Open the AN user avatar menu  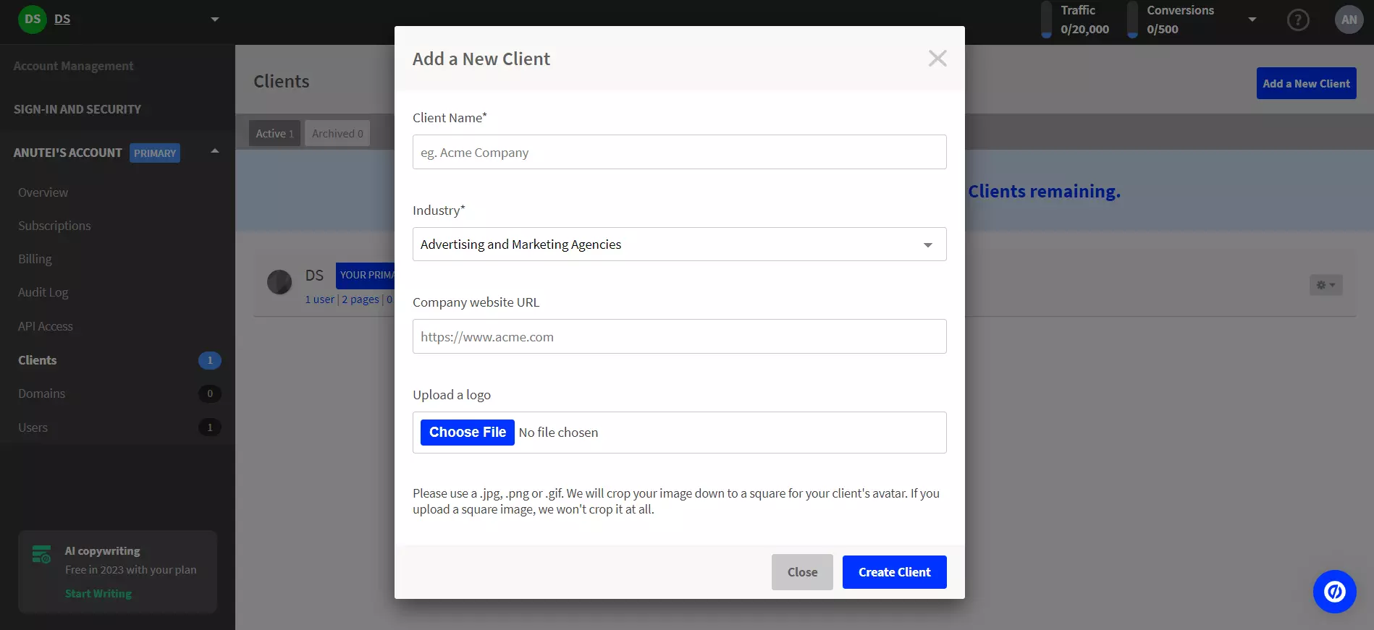point(1349,20)
